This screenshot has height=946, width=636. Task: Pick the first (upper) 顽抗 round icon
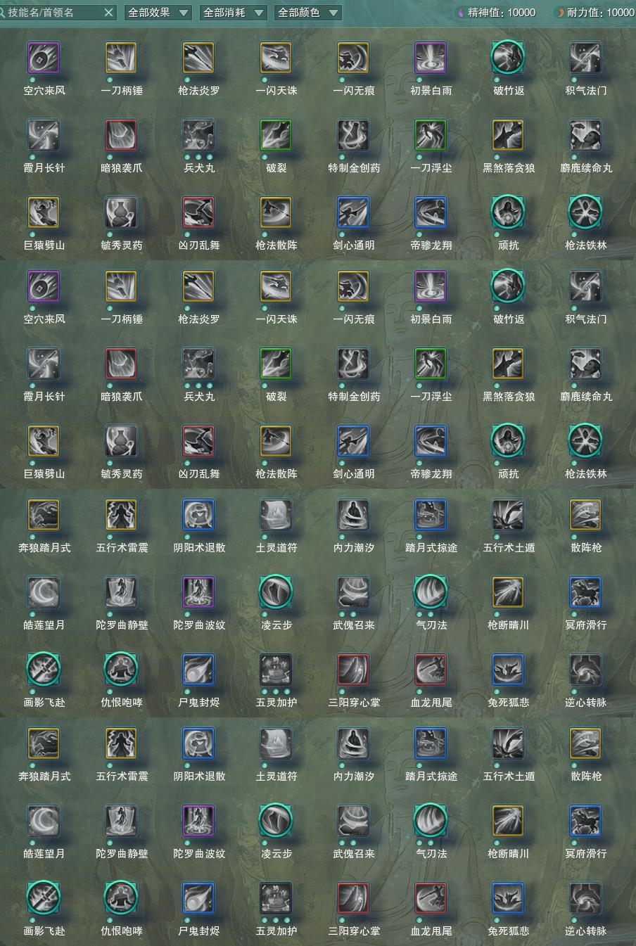tap(508, 212)
